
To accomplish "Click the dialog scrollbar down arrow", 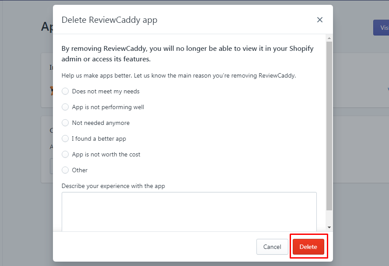I will 329,227.
